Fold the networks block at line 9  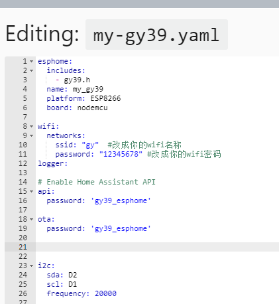[31, 135]
